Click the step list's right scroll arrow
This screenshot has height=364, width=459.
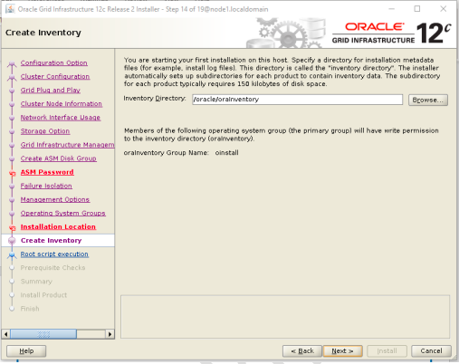tap(110, 334)
